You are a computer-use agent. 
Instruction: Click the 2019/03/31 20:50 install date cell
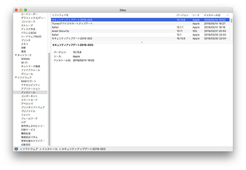[215, 31]
